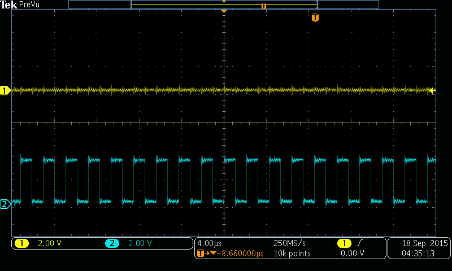Click the trigger level arrow on the right edge

432,90
